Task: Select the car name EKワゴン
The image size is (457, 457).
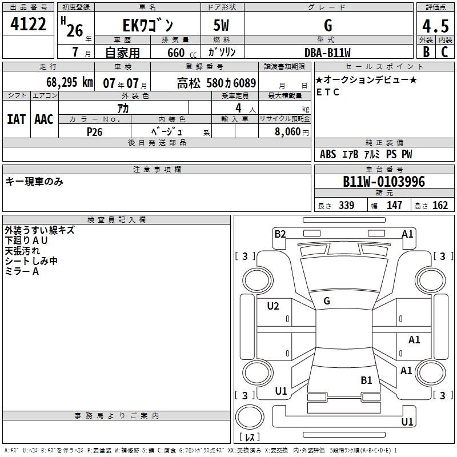Action: [148, 25]
